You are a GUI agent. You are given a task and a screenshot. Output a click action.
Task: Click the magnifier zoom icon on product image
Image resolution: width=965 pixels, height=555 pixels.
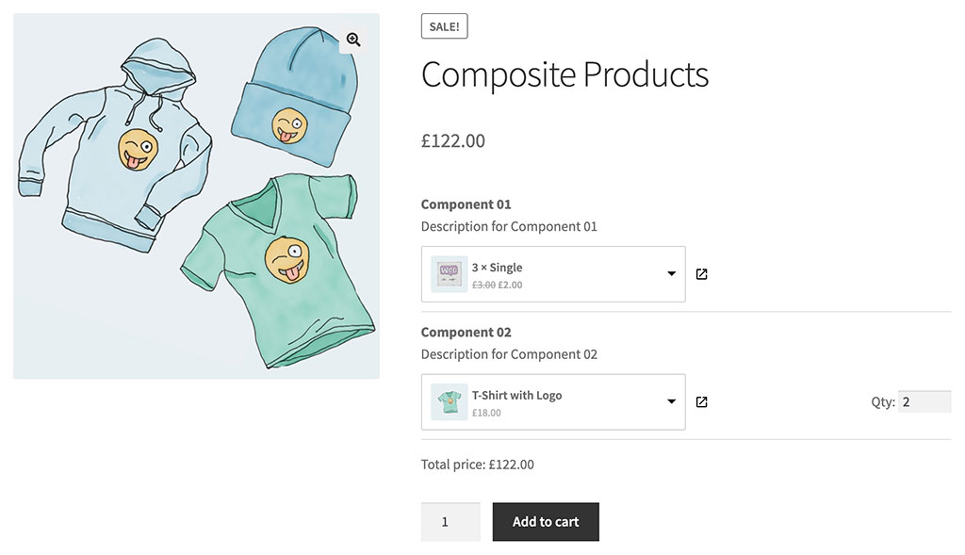(x=353, y=40)
